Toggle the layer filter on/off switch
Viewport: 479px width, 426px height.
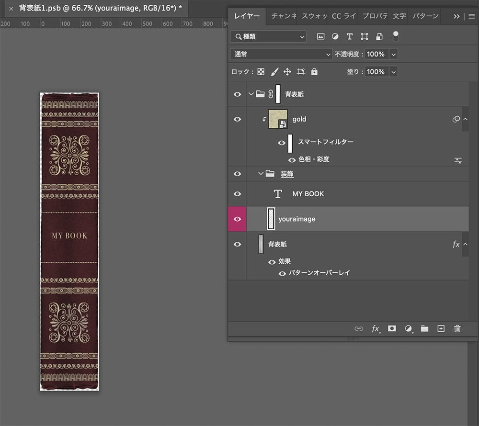pos(396,36)
